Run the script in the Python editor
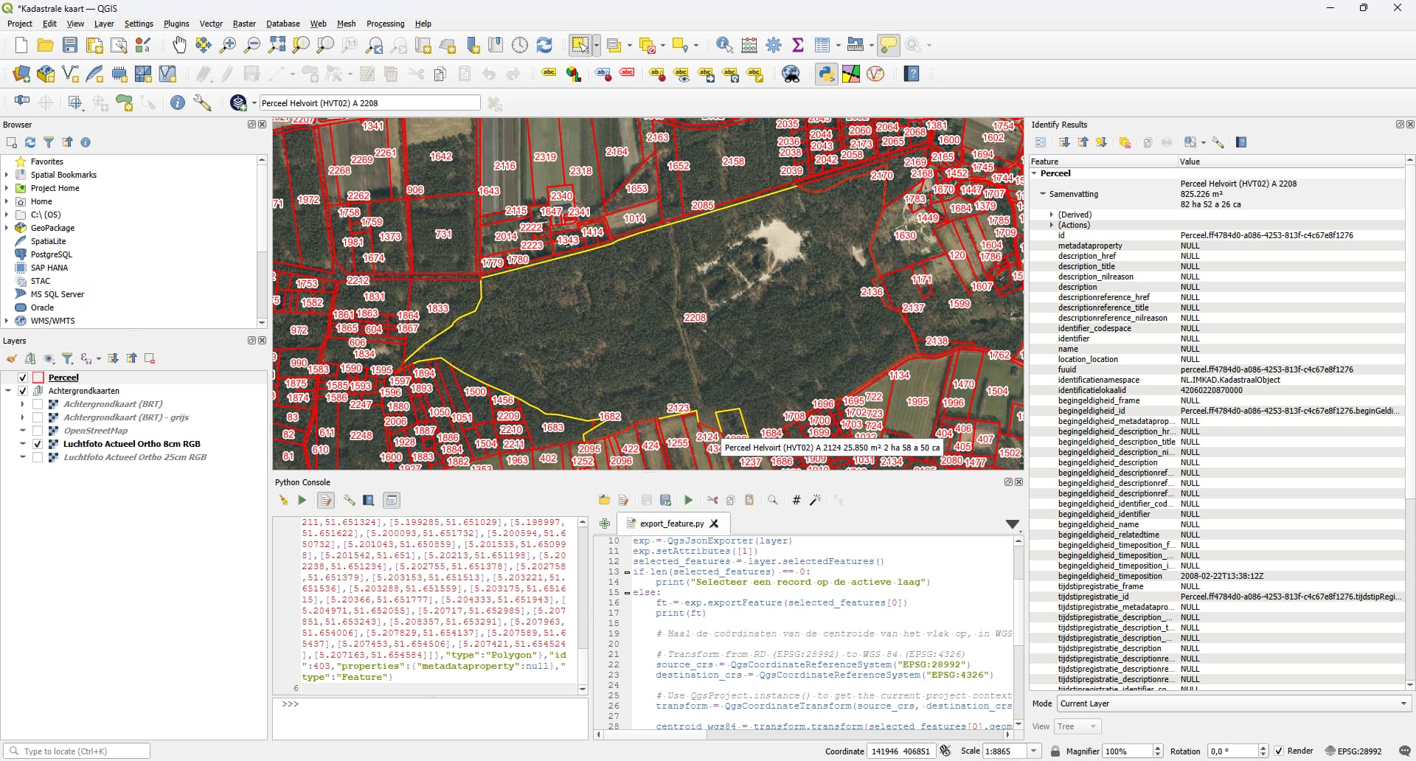The image size is (1416, 761). point(688,501)
